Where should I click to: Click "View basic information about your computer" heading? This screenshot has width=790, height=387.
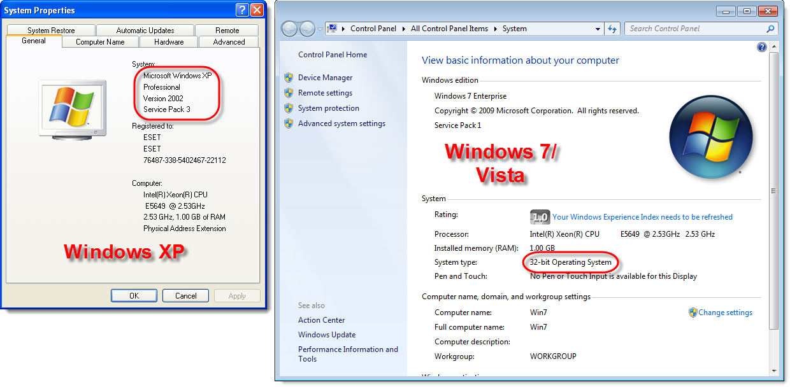point(521,60)
